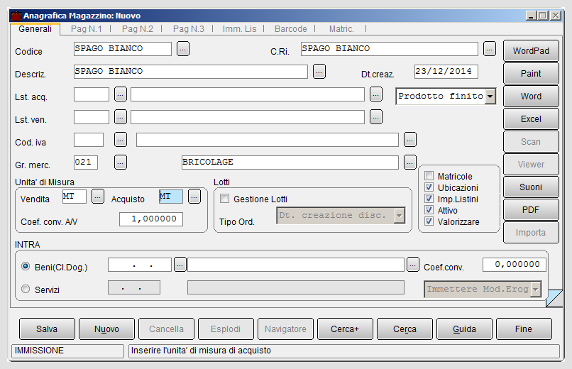Enable the Gestione Lotti checkbox
This screenshot has width=572, height=369.
[x=225, y=199]
